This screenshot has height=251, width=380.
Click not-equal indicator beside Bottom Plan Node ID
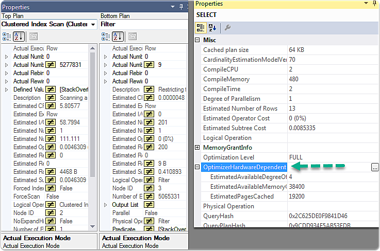pyautogui.click(x=149, y=188)
